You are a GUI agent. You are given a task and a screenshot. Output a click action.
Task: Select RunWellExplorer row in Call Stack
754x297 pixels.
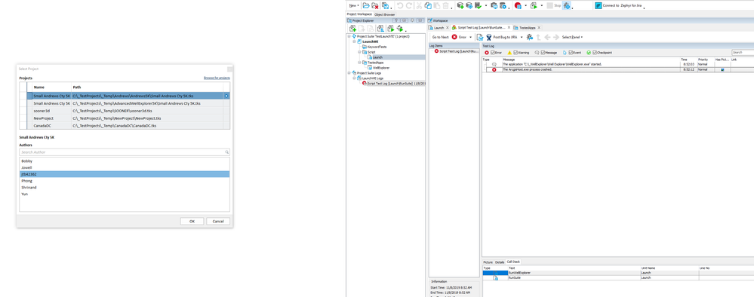pyautogui.click(x=618, y=273)
